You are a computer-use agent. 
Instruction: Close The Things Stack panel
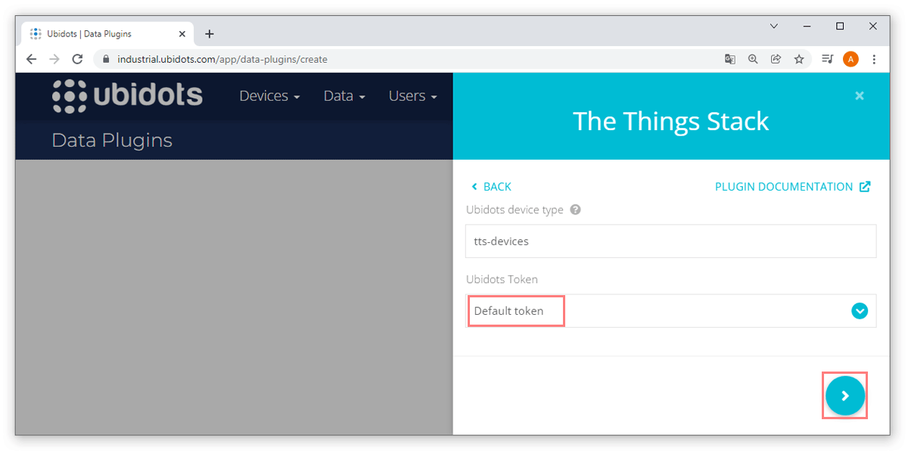pyautogui.click(x=859, y=96)
